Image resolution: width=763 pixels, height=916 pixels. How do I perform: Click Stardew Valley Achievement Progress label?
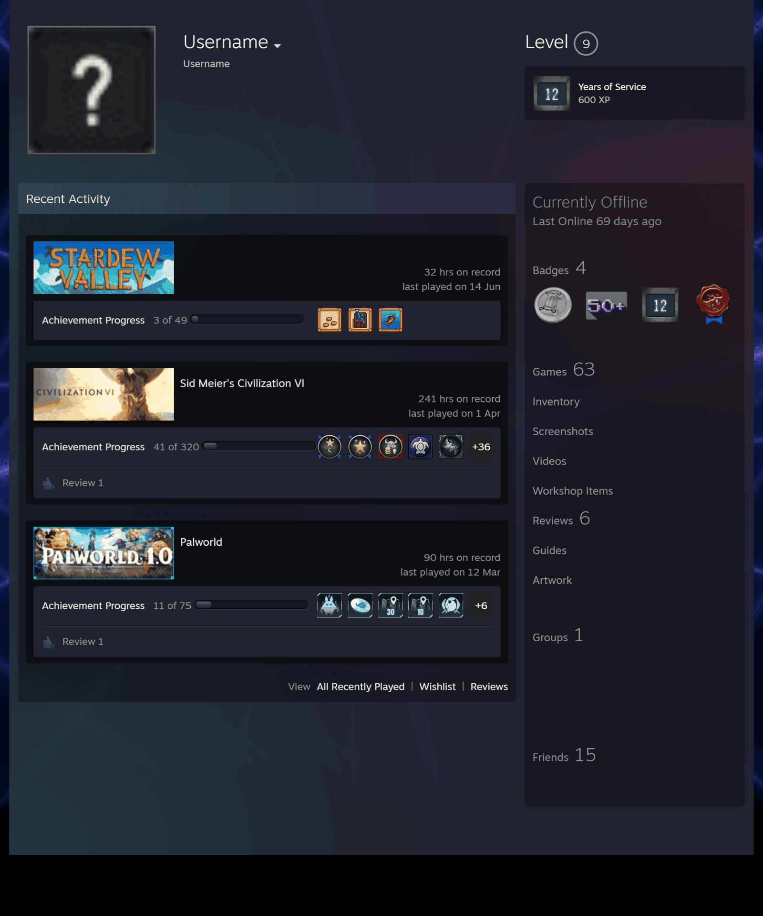point(93,320)
